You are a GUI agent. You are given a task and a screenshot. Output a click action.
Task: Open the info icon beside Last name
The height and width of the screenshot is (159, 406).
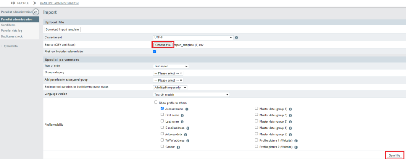[182, 121]
